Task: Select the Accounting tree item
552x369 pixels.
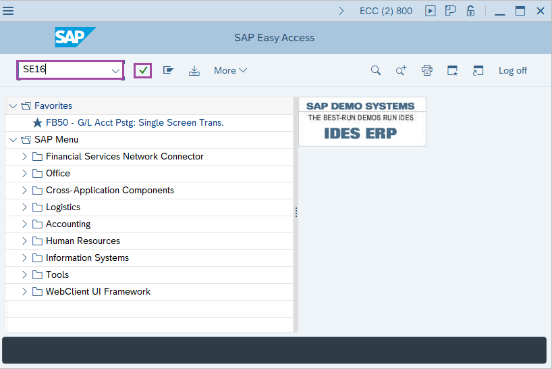Action: (68, 224)
